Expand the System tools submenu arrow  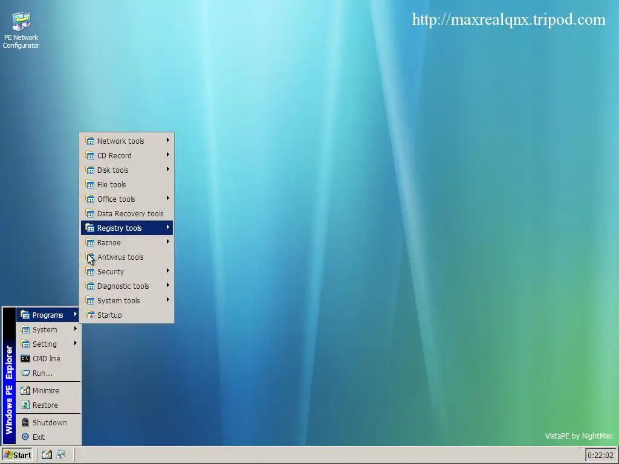[x=168, y=300]
